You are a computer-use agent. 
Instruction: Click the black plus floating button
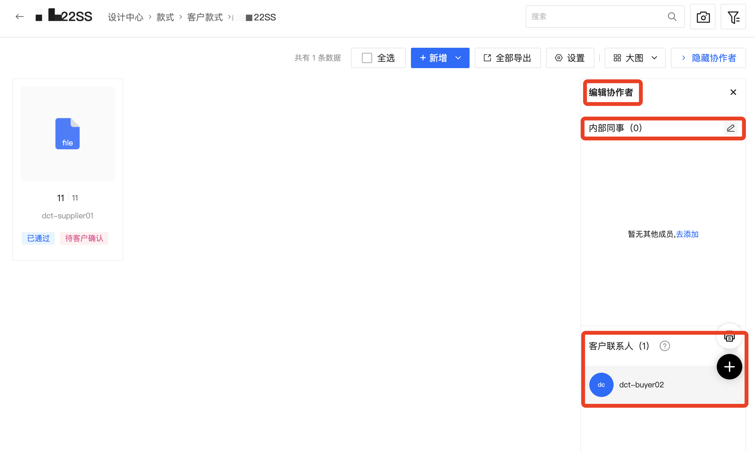(x=729, y=367)
